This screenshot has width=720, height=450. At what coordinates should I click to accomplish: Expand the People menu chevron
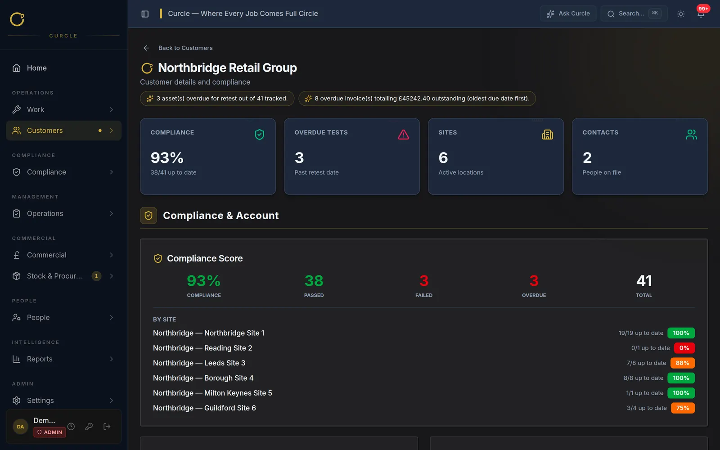(111, 317)
